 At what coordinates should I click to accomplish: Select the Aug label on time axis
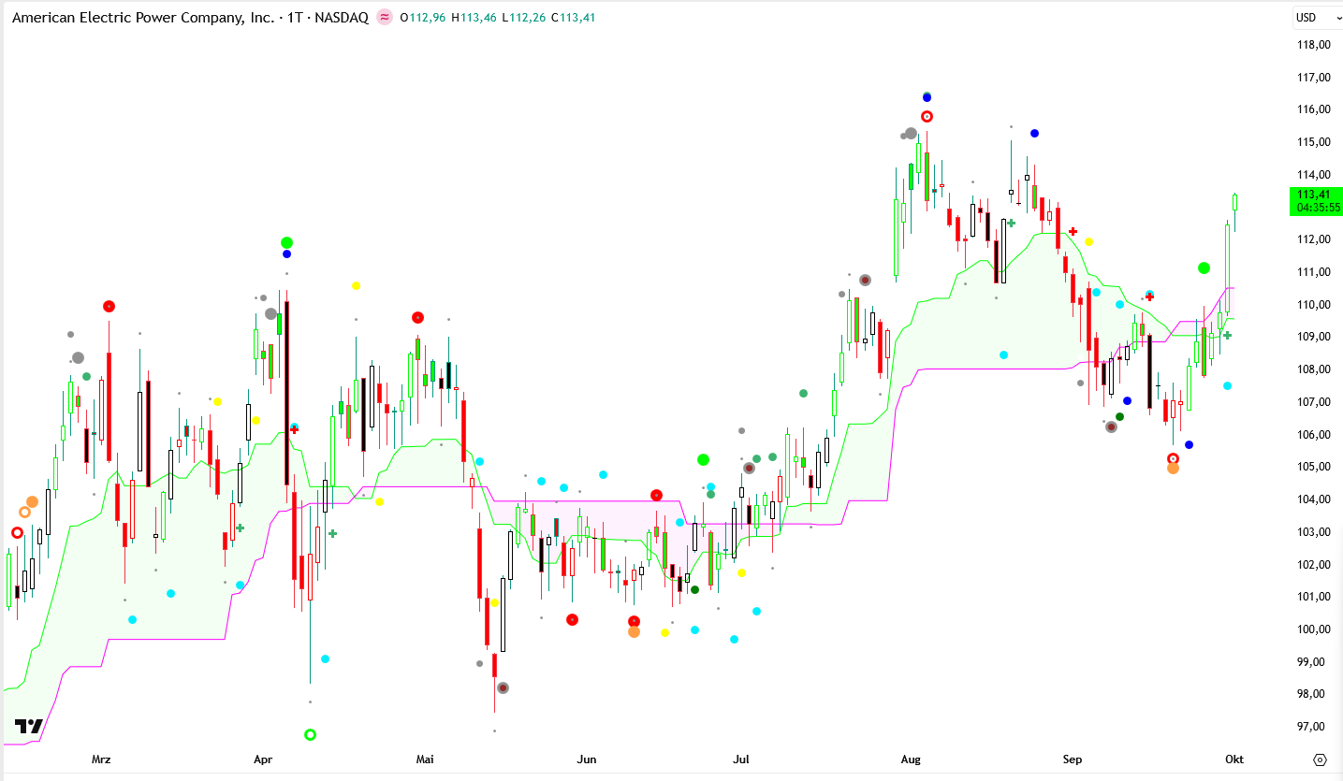910,759
